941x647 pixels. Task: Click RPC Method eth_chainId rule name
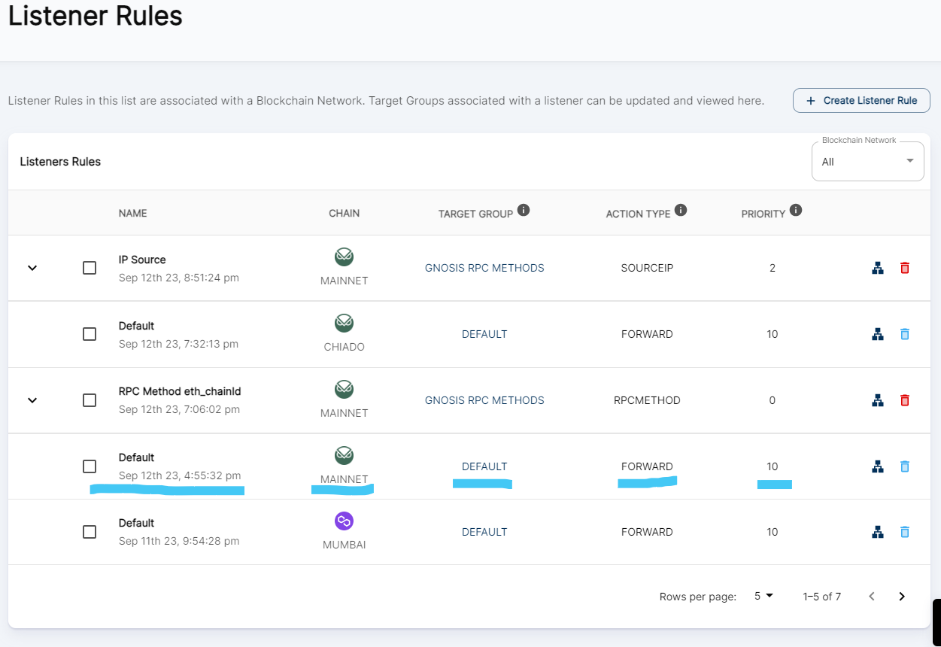[180, 392]
